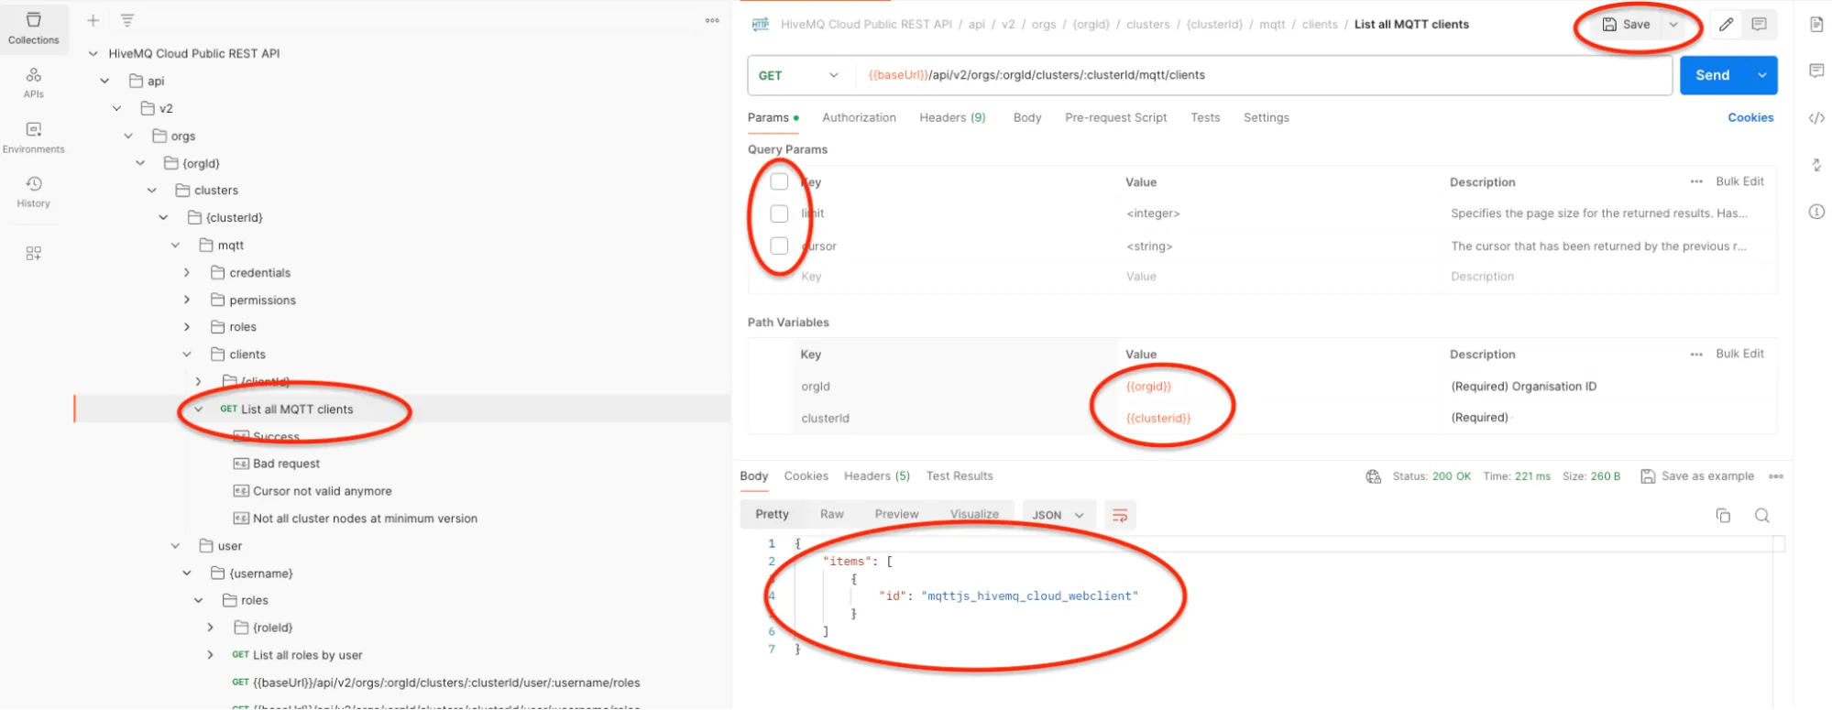Open the request Settings tab
This screenshot has width=1832, height=710.
(1266, 117)
